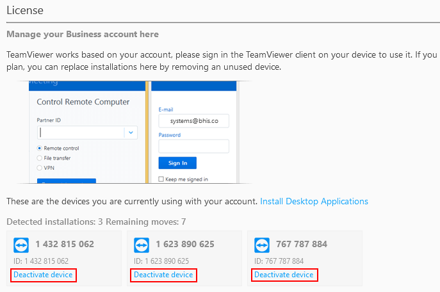
Task: Deactivate device 1 623 890 625
Action: 163,275
